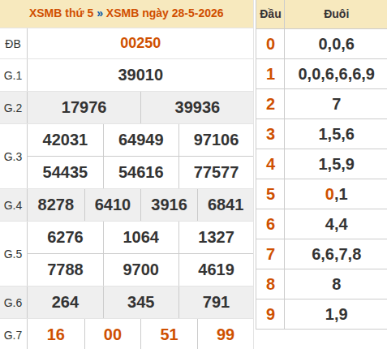The width and height of the screenshot is (387, 349).
Task: Click the G.7 number 99
Action: tap(226, 334)
